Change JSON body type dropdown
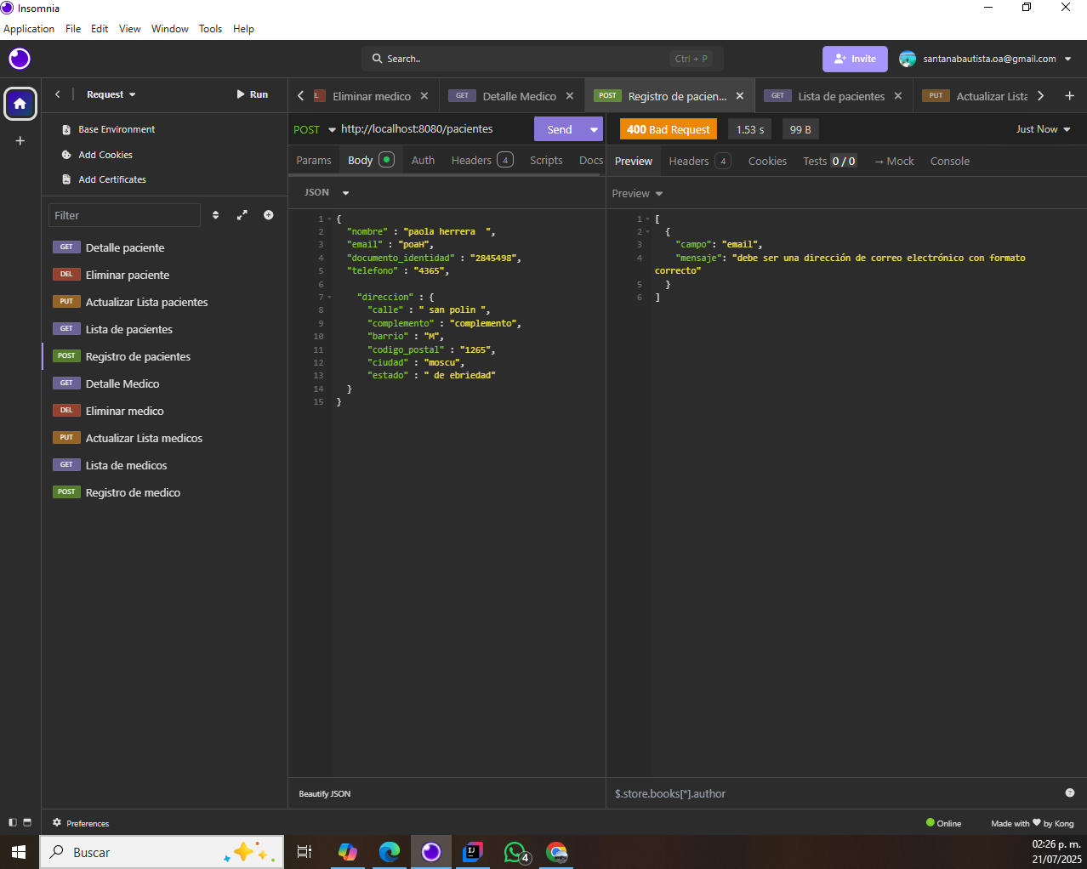Image resolution: width=1087 pixels, height=869 pixels. coord(327,192)
